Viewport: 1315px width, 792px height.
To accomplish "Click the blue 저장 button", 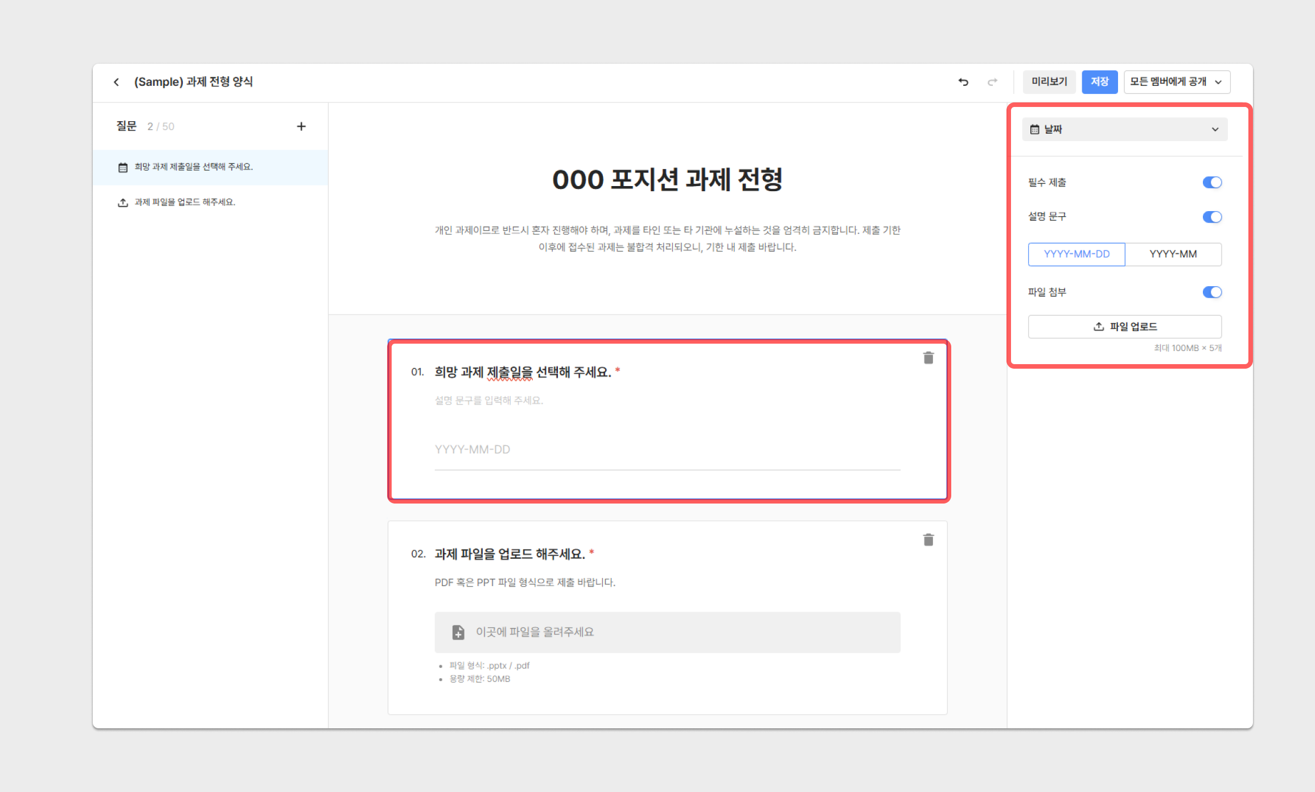I will click(x=1099, y=82).
